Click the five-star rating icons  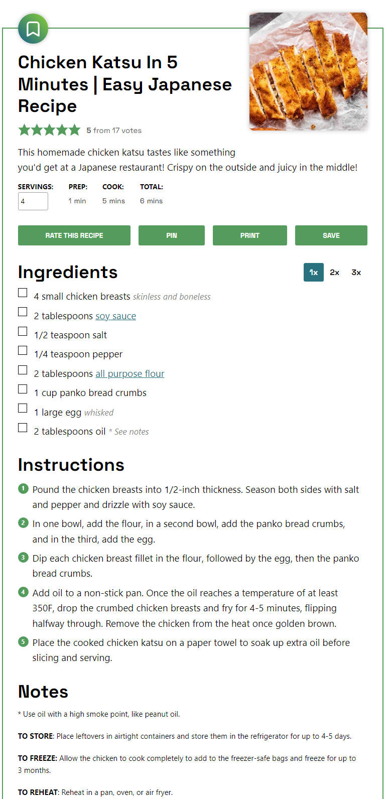point(49,130)
